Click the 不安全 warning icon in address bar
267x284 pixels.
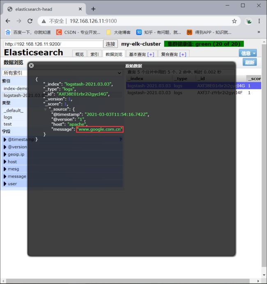(44, 21)
